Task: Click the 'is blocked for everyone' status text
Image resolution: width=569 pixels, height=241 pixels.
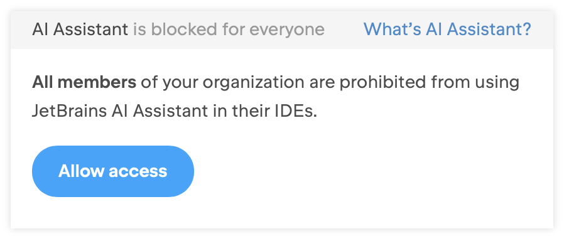Action: coord(229,29)
